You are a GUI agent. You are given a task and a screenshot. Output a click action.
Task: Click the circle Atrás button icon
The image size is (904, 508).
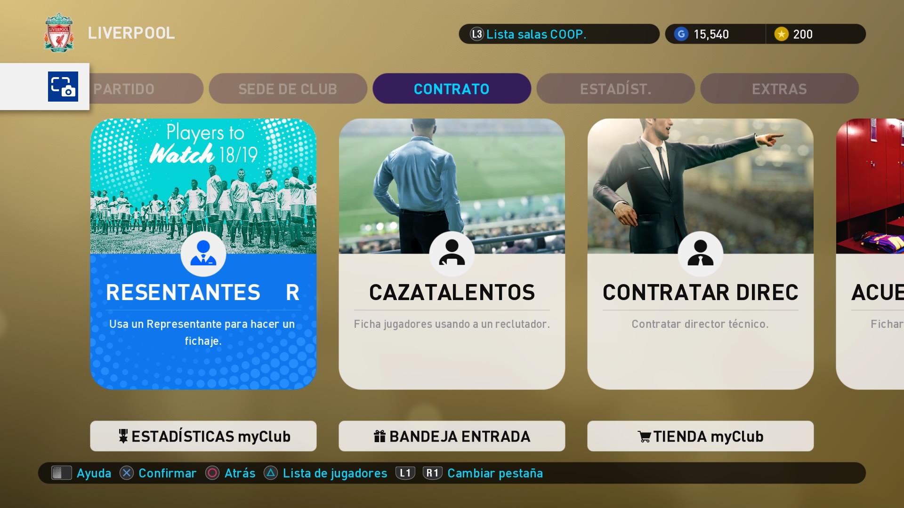click(212, 473)
